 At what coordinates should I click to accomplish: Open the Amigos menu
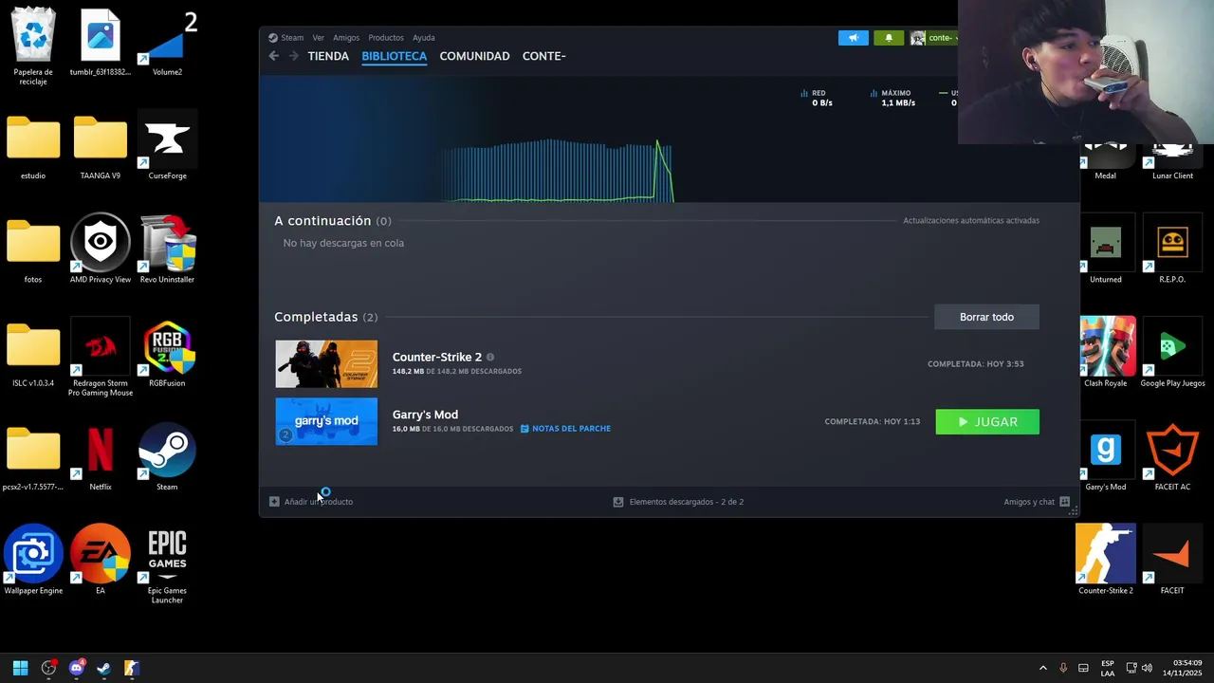(x=346, y=38)
